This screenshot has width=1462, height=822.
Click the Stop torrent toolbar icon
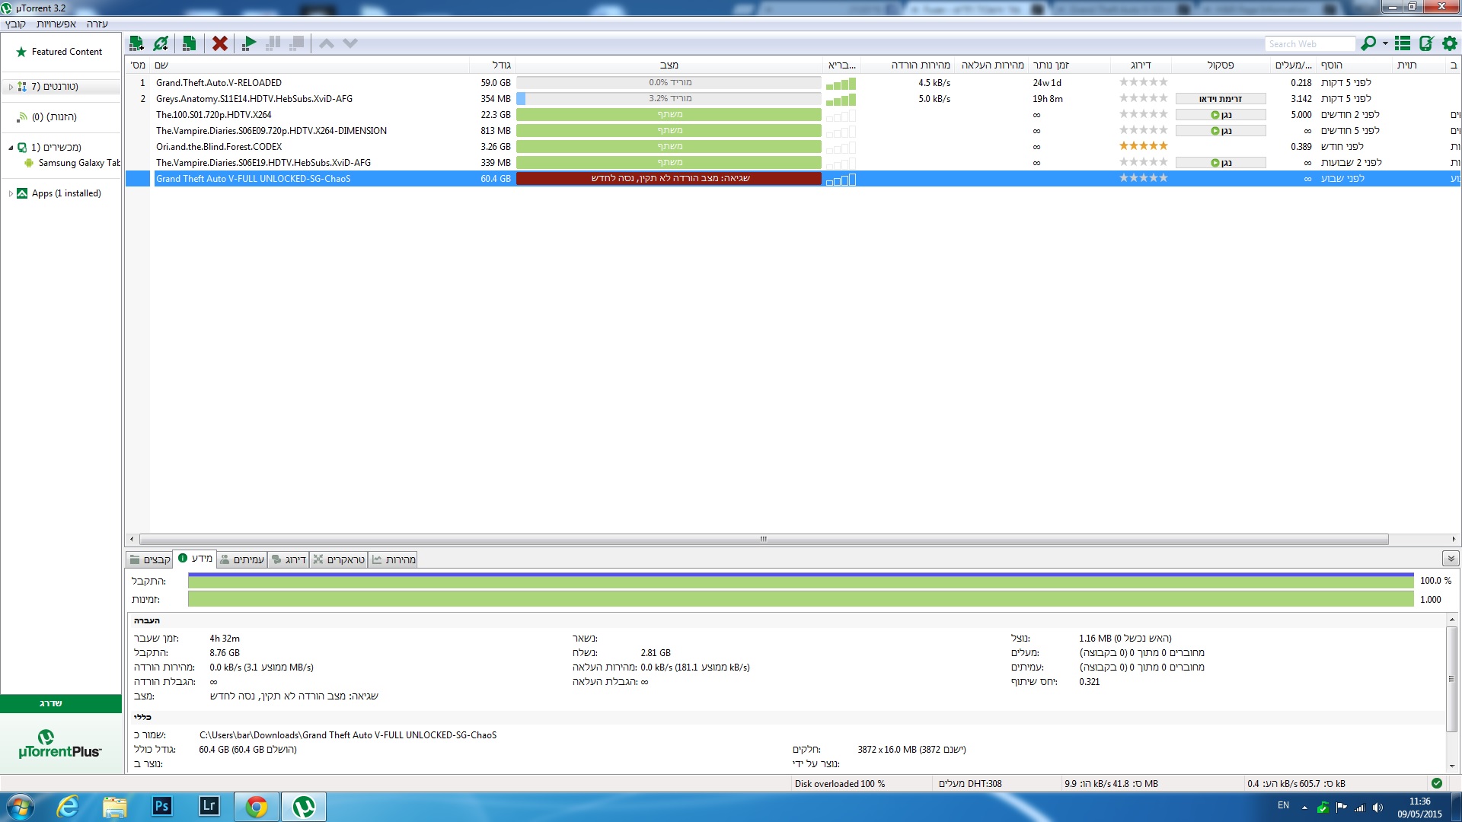[x=297, y=43]
